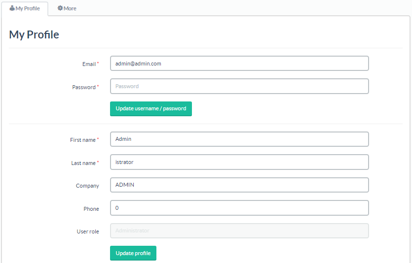Click the Password label text

(x=84, y=87)
